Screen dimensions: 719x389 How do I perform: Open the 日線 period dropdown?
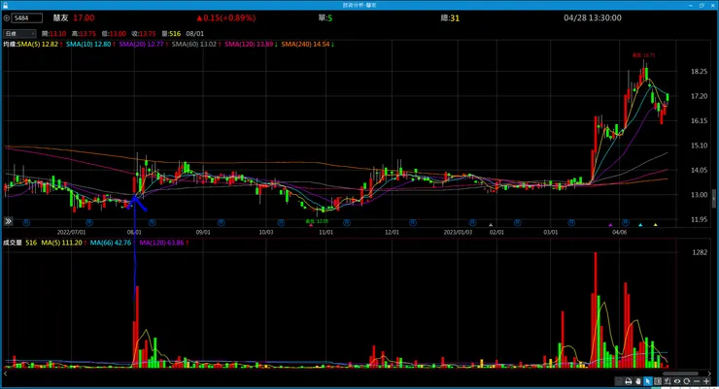19,33
